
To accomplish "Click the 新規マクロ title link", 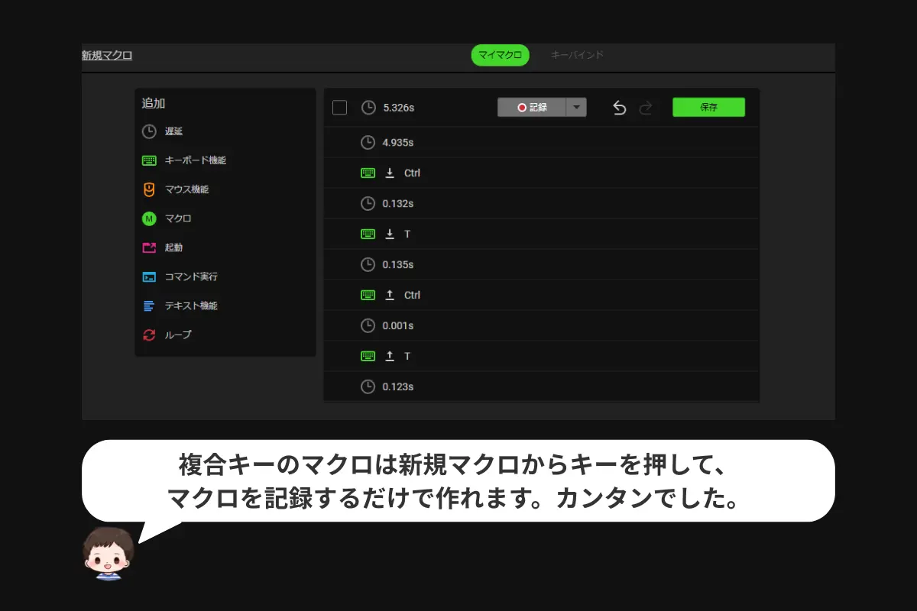I will coord(107,55).
